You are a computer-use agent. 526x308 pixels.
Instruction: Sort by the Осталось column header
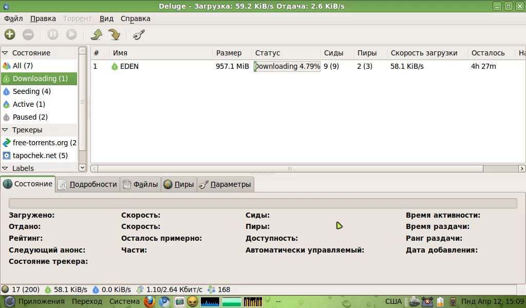492,53
